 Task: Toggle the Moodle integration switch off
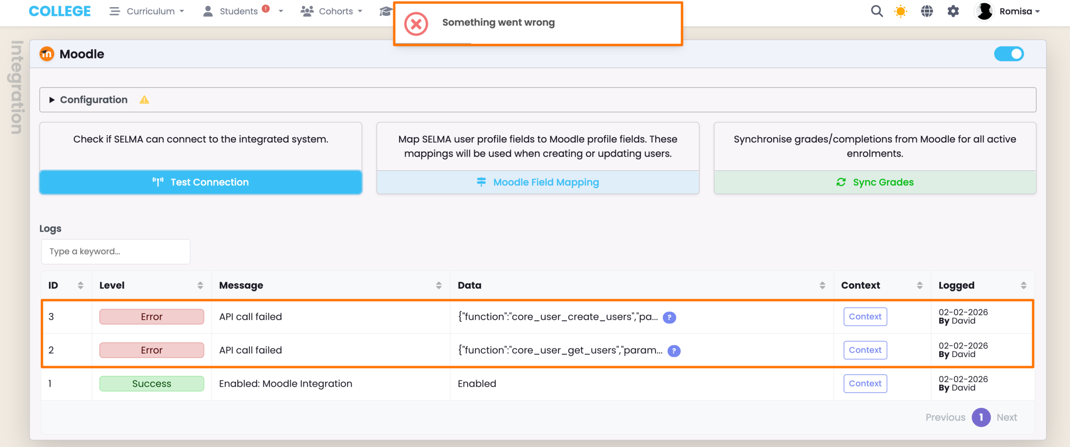point(1009,54)
